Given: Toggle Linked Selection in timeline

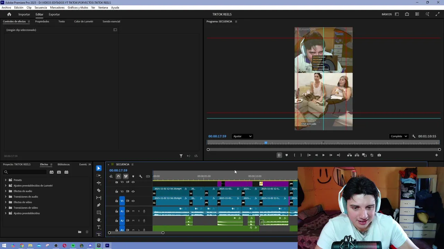Looking at the screenshot, I should click(x=126, y=176).
